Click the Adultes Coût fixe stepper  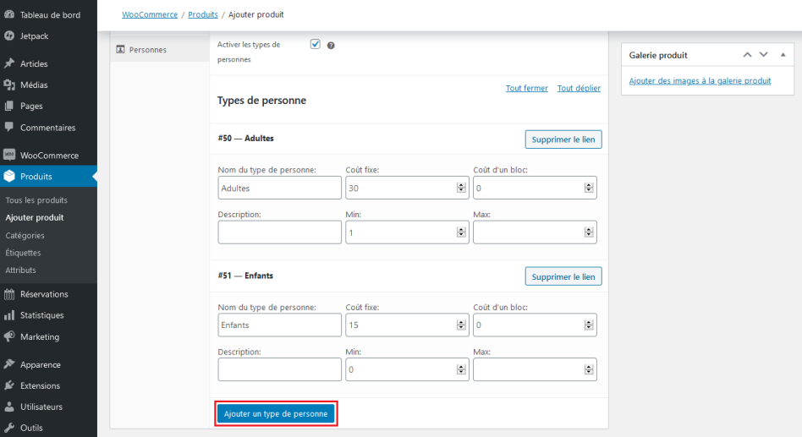pos(461,188)
